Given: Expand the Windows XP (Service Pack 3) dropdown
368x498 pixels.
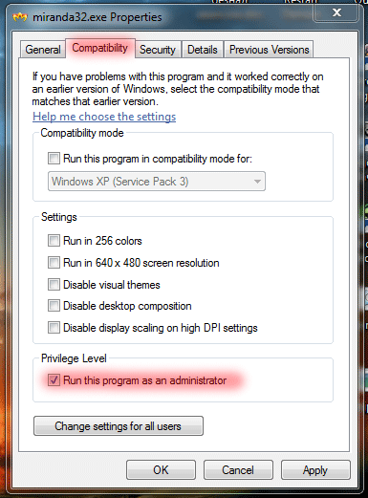Looking at the screenshot, I should pyautogui.click(x=157, y=182).
